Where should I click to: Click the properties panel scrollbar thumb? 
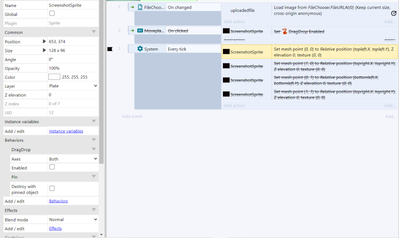pos(101,81)
